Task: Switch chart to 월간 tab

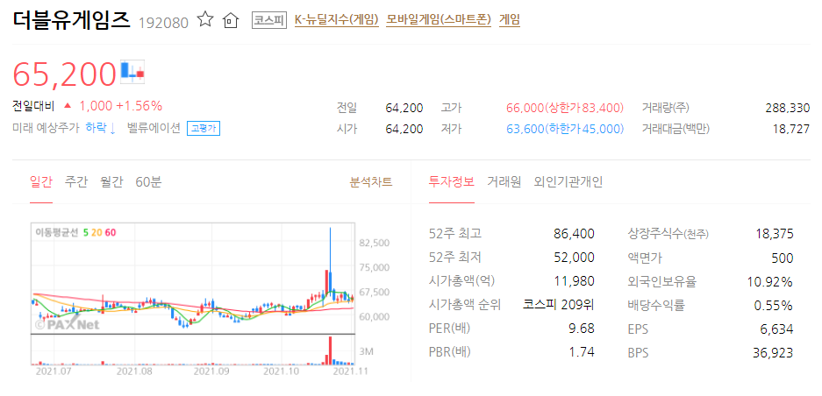Action: tap(111, 182)
